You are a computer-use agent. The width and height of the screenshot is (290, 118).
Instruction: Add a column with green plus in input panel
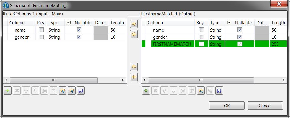click(8, 91)
